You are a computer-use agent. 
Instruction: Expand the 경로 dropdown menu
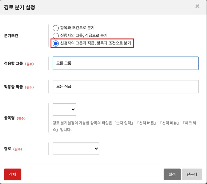click(76, 149)
